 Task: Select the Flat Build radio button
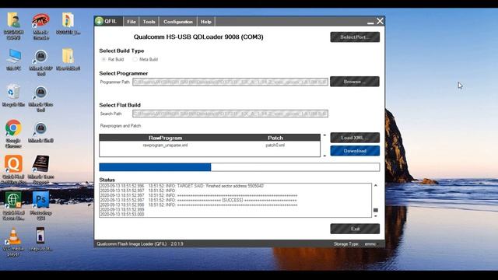click(x=103, y=59)
